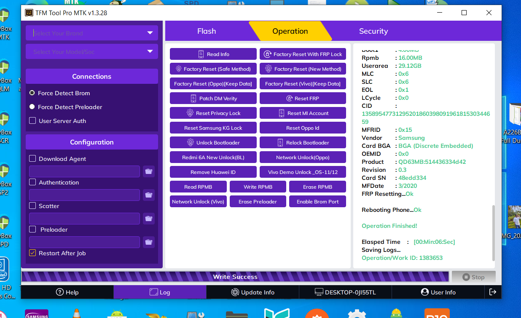Click the TFM Tool Pro app icon in title bar
This screenshot has height=318, width=521.
29,13
